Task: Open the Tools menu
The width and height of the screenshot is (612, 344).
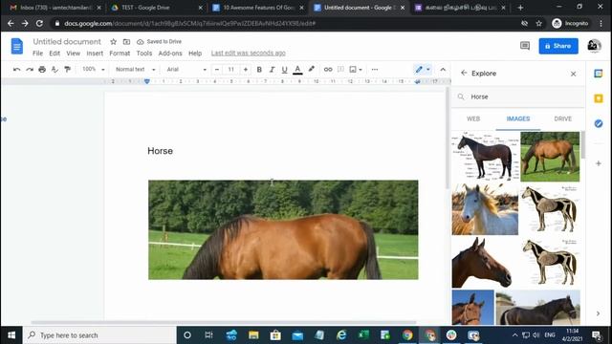Action: pos(144,54)
